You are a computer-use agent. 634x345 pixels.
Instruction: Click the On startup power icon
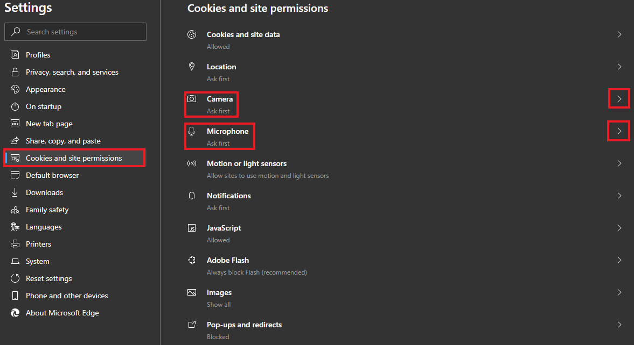(x=15, y=106)
